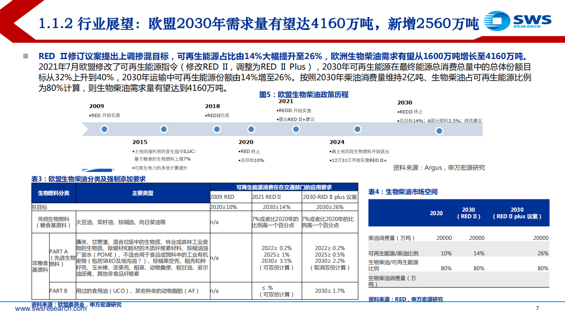This screenshot has width=565, height=317.
Task: Select the 2020 timeline node dot
Action: click(x=251, y=130)
